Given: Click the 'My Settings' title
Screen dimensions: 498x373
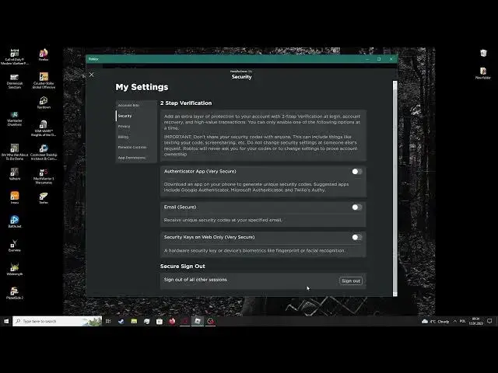Looking at the screenshot, I should [x=142, y=87].
